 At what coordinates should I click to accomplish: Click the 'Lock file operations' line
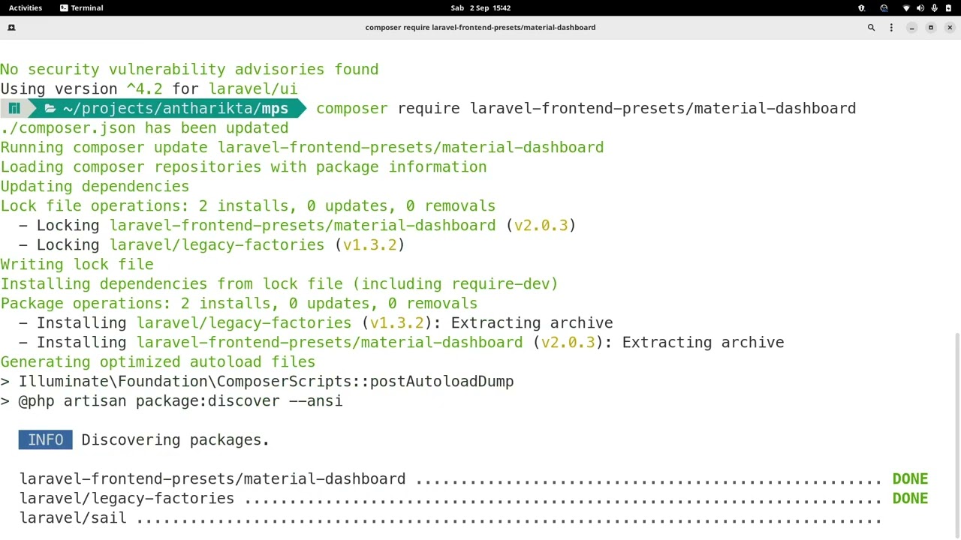248,205
